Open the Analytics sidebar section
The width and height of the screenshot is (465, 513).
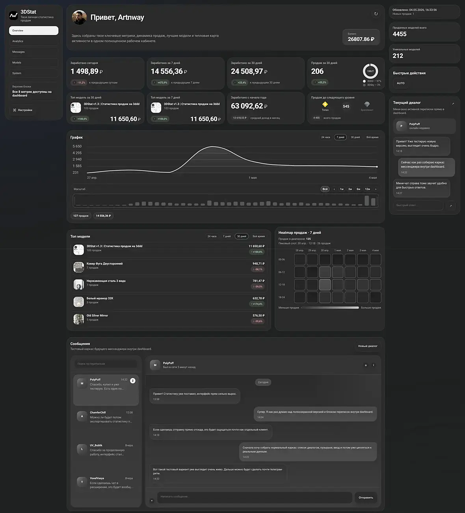click(x=33, y=41)
